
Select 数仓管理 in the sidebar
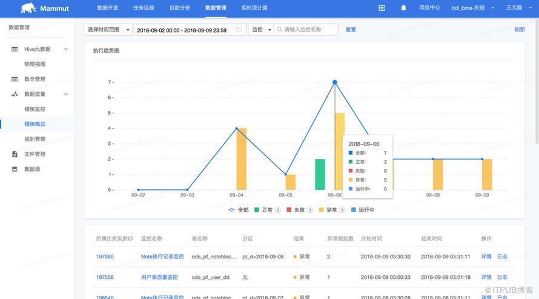35,79
